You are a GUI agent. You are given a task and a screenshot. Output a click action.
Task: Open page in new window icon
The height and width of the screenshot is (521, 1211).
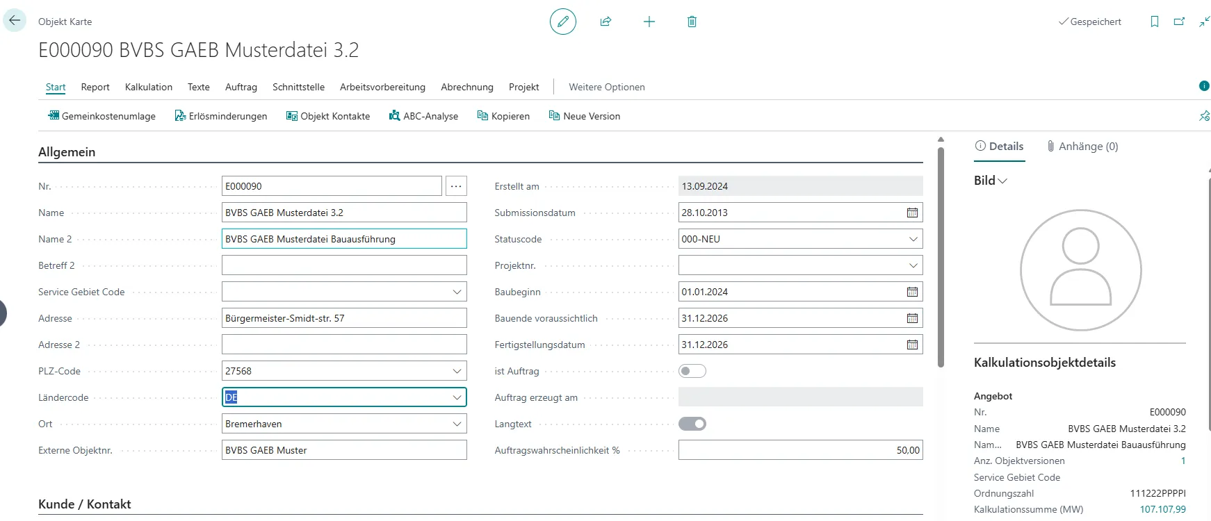(1179, 22)
